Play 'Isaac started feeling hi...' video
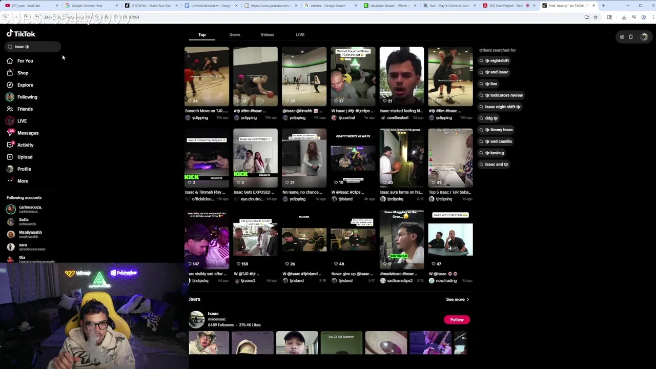The width and height of the screenshot is (656, 369). (x=401, y=76)
